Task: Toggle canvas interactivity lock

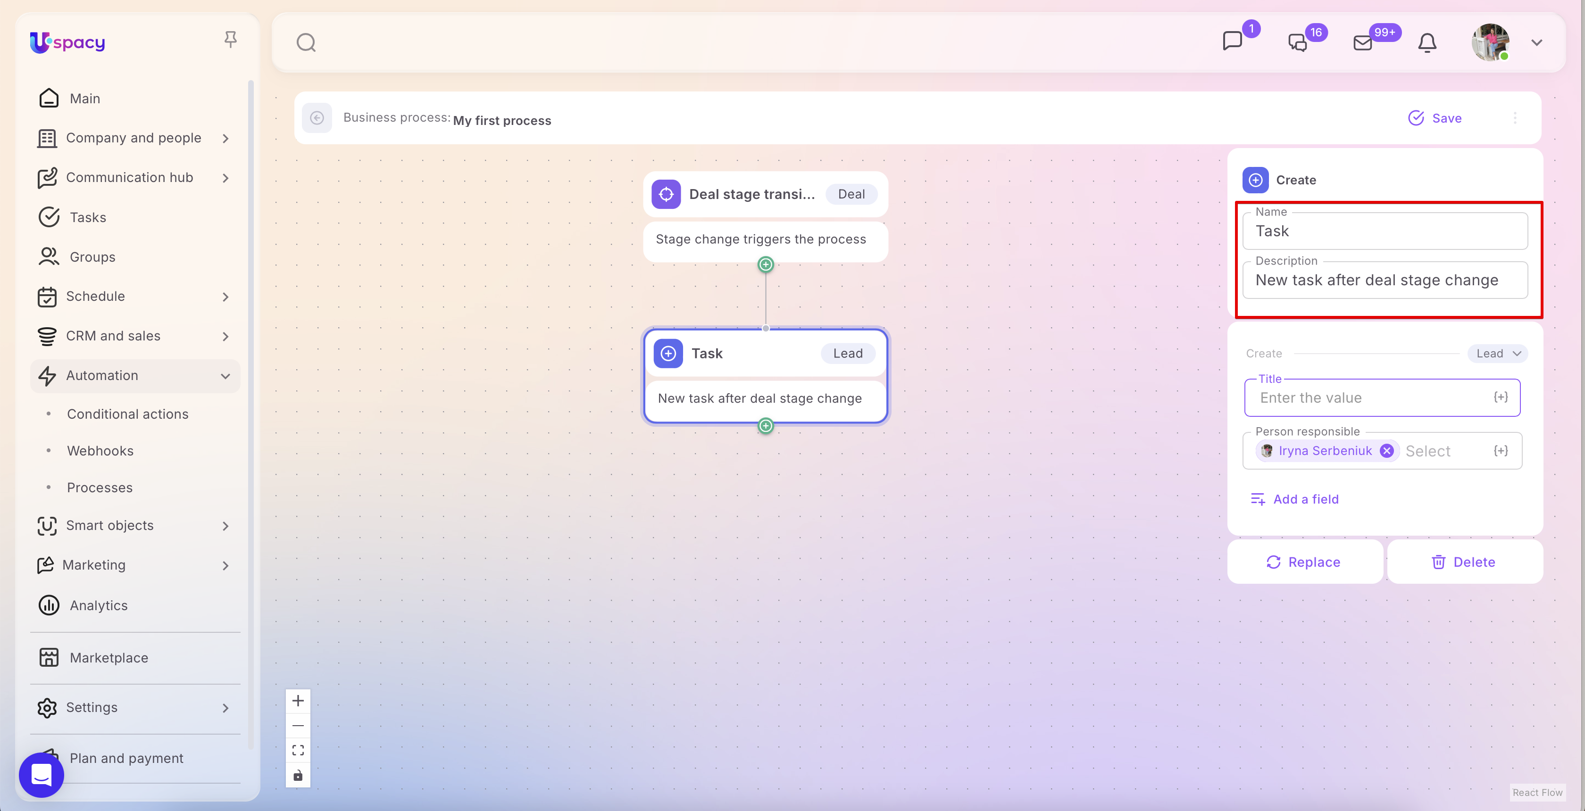Action: [298, 775]
